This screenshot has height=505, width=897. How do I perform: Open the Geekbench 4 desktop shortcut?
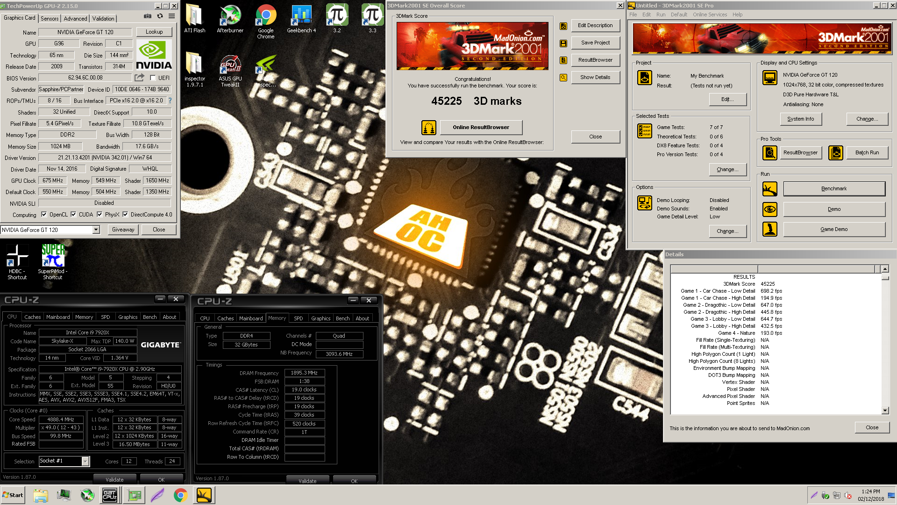pos(301,19)
